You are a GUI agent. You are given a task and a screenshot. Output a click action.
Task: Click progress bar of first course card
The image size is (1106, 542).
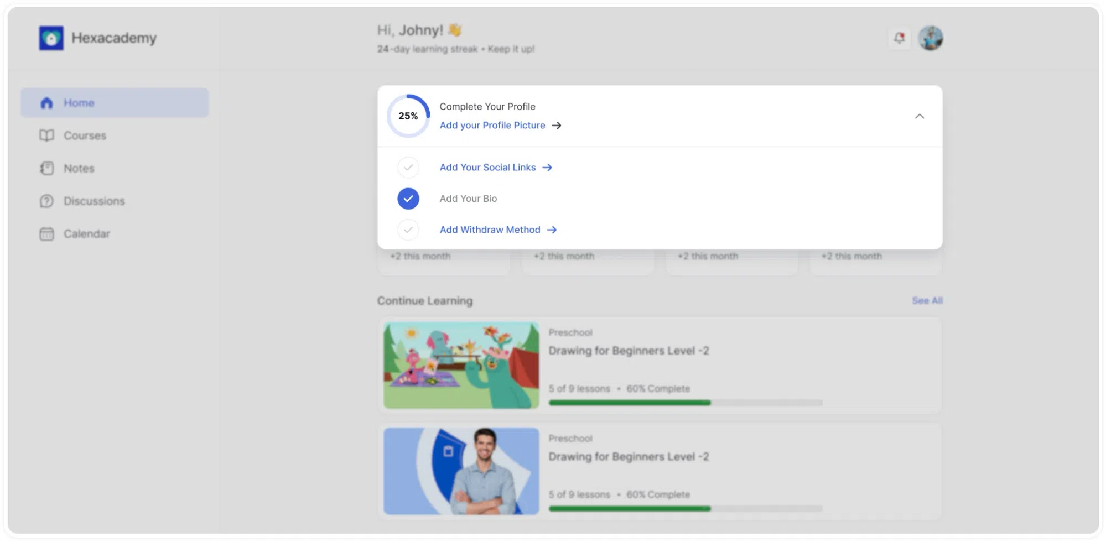[686, 403]
